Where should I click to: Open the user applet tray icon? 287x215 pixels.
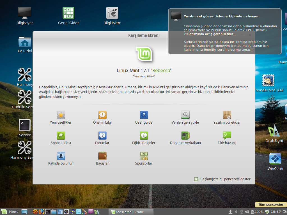230,212
